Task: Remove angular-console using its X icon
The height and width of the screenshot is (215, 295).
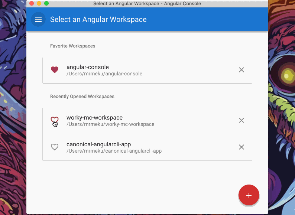Action: click(241, 70)
